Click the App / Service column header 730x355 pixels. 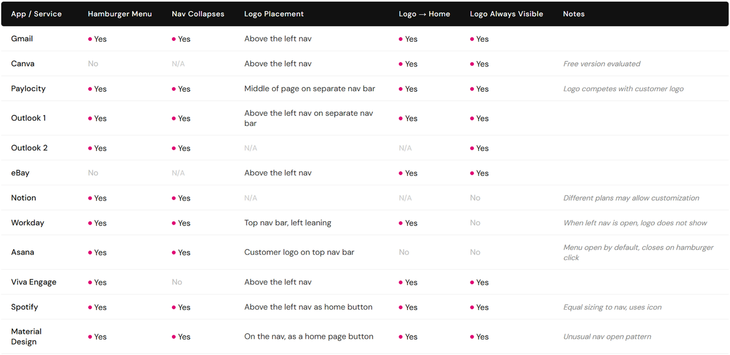pos(36,14)
